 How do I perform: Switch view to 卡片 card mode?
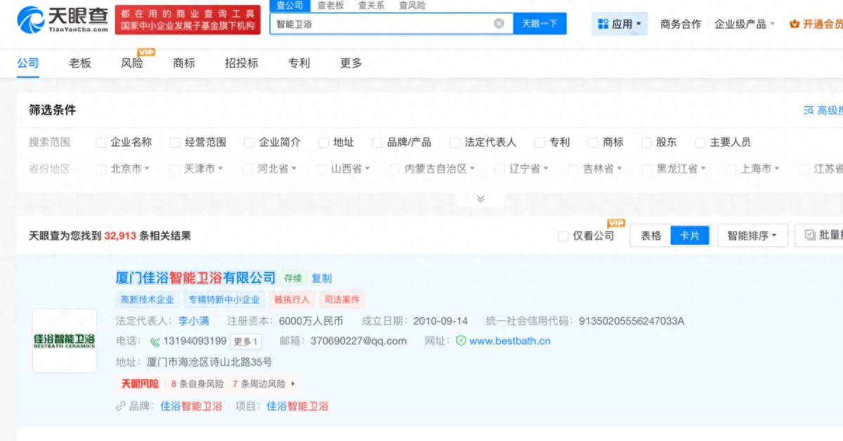click(690, 235)
